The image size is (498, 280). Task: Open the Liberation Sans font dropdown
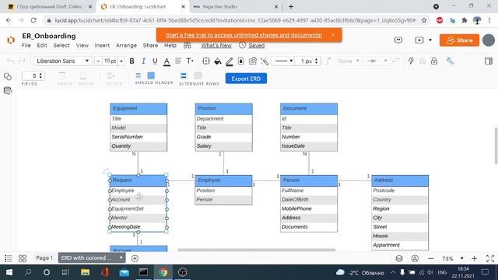(x=62, y=61)
